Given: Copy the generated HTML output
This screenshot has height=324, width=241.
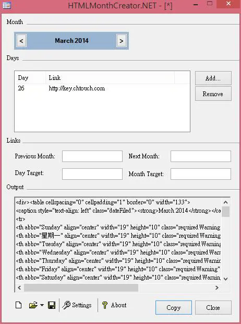Looking at the screenshot, I should click(174, 307).
